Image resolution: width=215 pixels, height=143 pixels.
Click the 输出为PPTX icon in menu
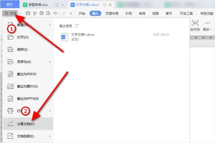10,98
